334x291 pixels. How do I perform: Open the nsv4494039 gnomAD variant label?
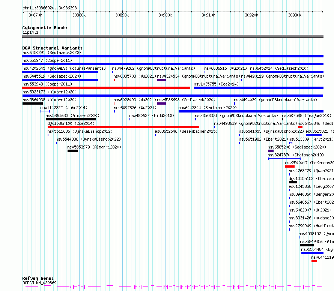275,100
